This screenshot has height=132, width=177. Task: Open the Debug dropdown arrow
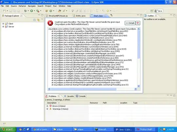[x=28, y=11]
